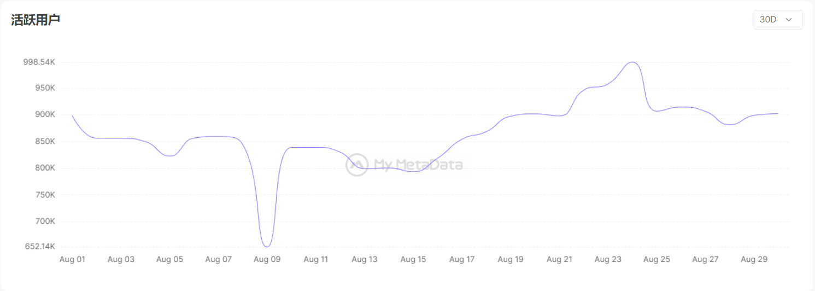The height and width of the screenshot is (291, 815).
Task: Select the Aug 15 date label
Action: (x=413, y=259)
